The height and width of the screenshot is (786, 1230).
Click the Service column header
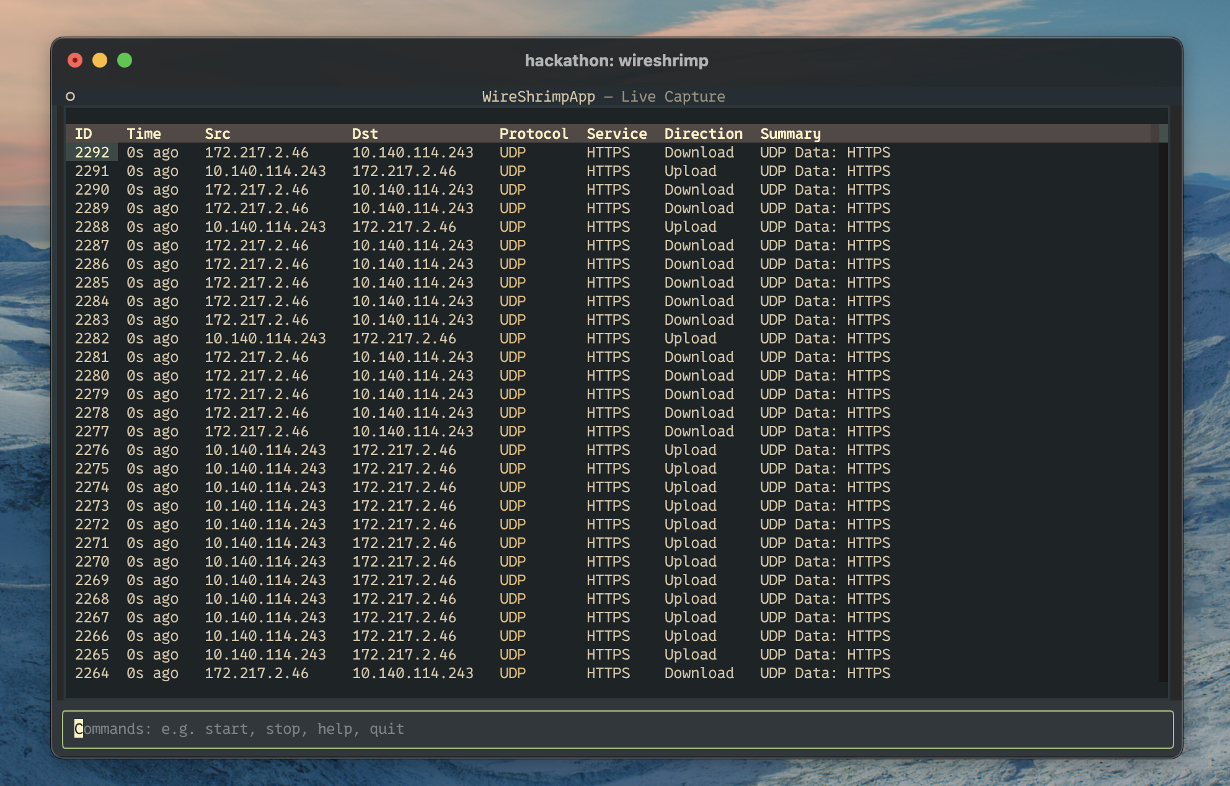point(616,134)
